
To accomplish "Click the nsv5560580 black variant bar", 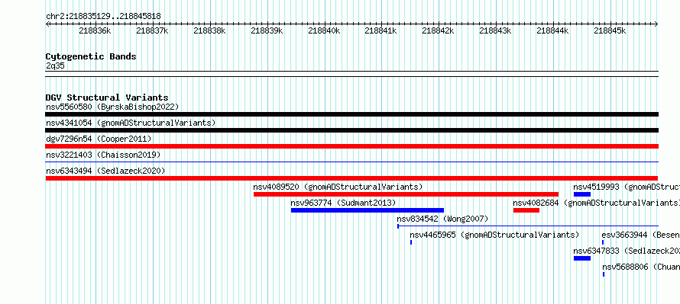I will 351,114.
